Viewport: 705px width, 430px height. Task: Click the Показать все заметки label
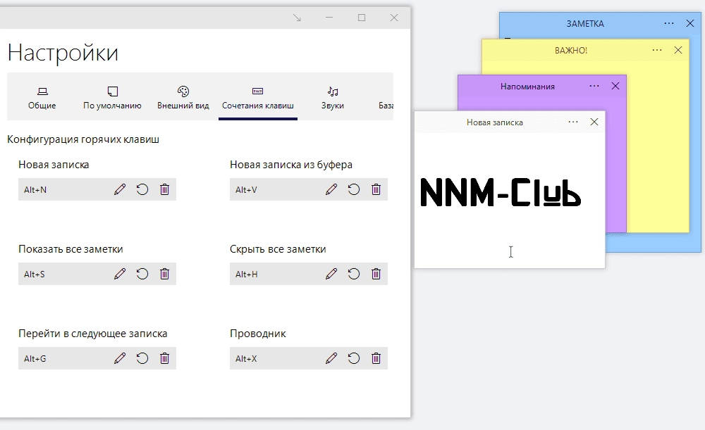[x=70, y=249]
